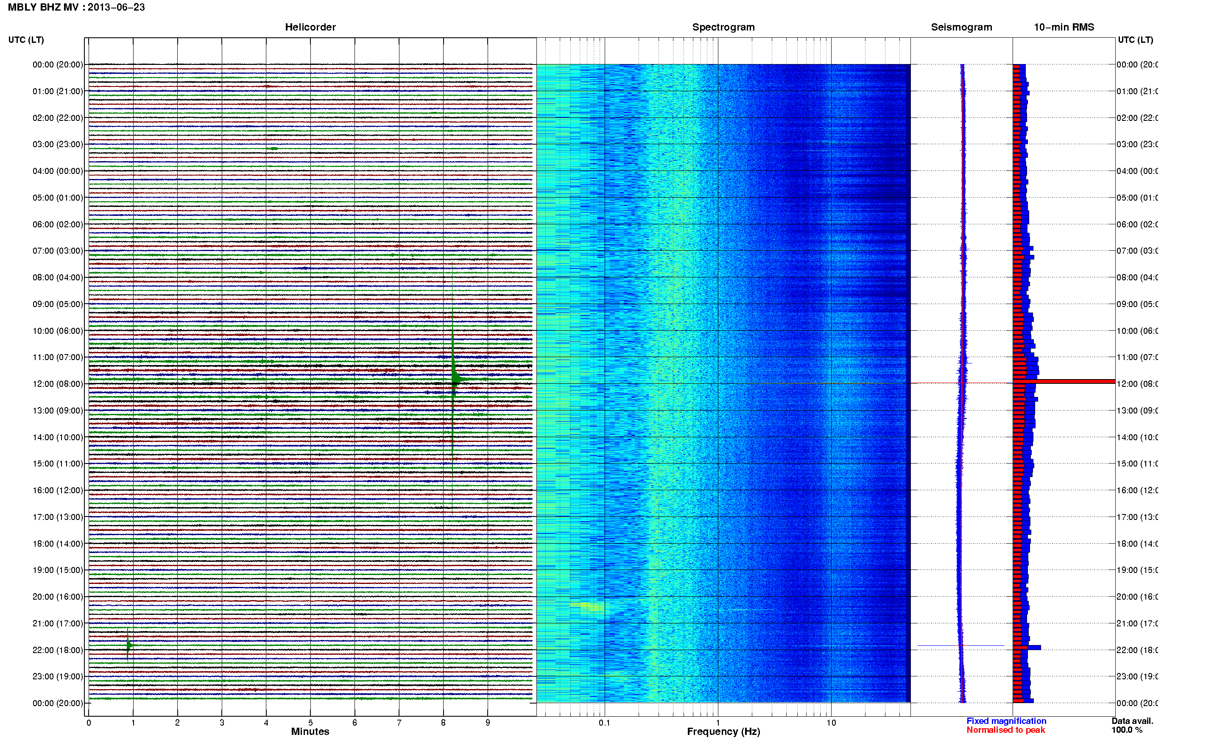Click the left '04:00 (00:00)' time label
This screenshot has height=754, width=1206.
(58, 171)
